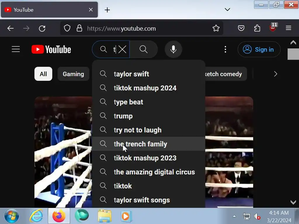Bookmark this page with the star icon

tap(216, 28)
